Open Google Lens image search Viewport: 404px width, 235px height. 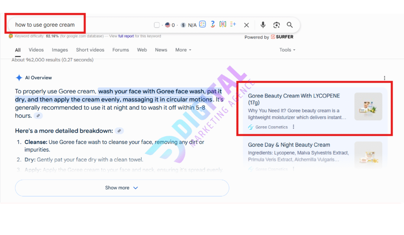pos(277,25)
